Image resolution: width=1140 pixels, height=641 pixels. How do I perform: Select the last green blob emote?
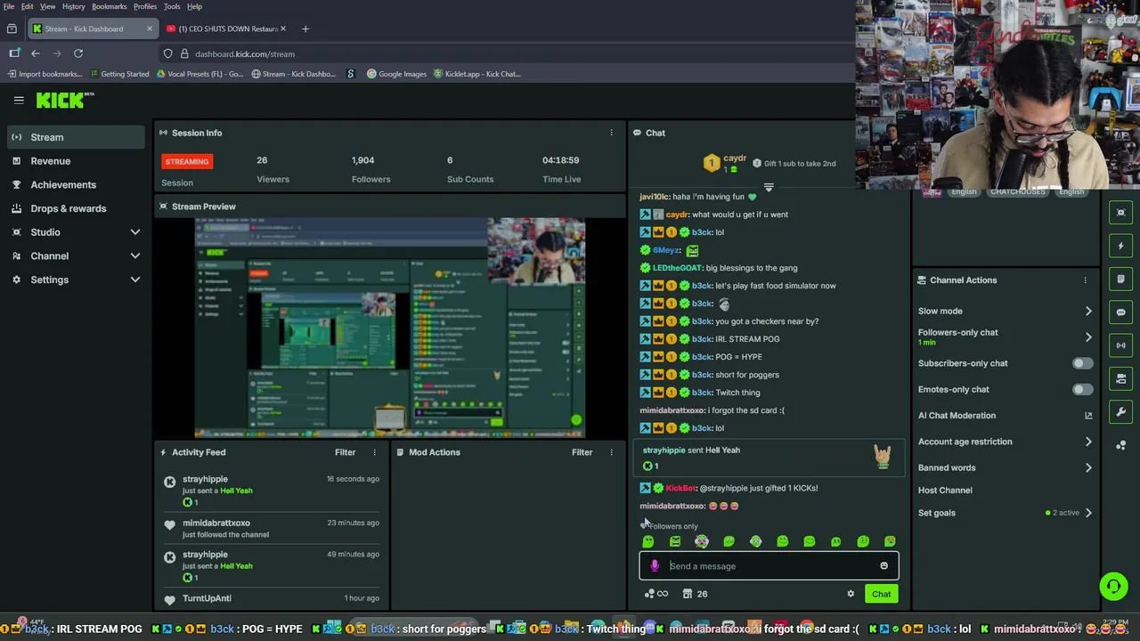[890, 541]
